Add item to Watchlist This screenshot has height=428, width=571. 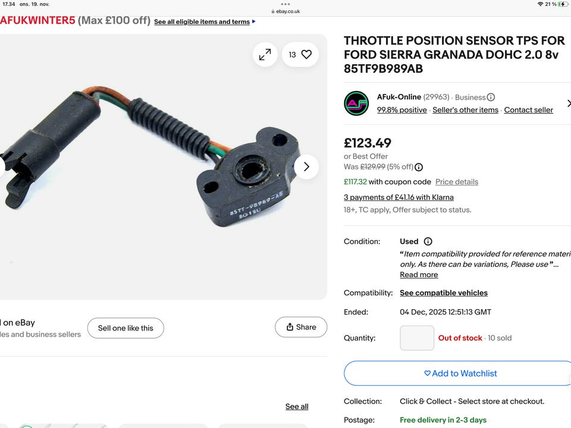460,373
